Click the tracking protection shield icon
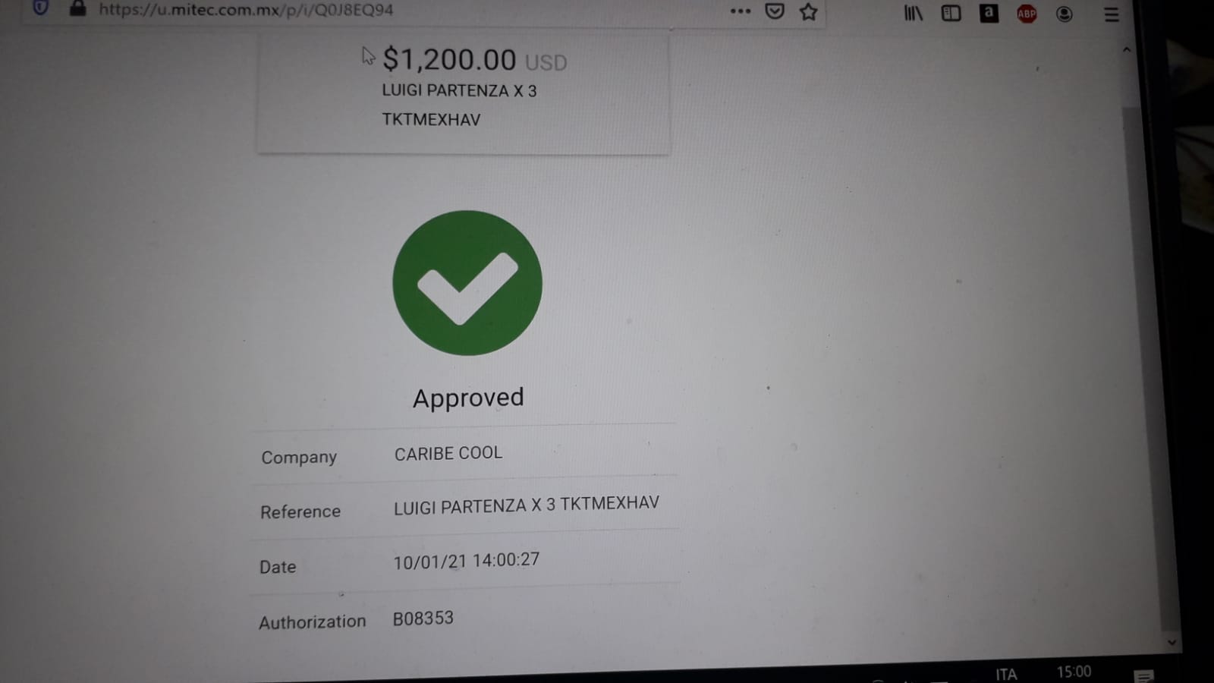 [41, 8]
